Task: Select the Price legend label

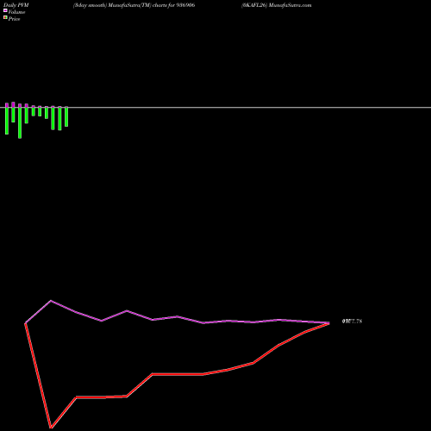Action: 14,19
